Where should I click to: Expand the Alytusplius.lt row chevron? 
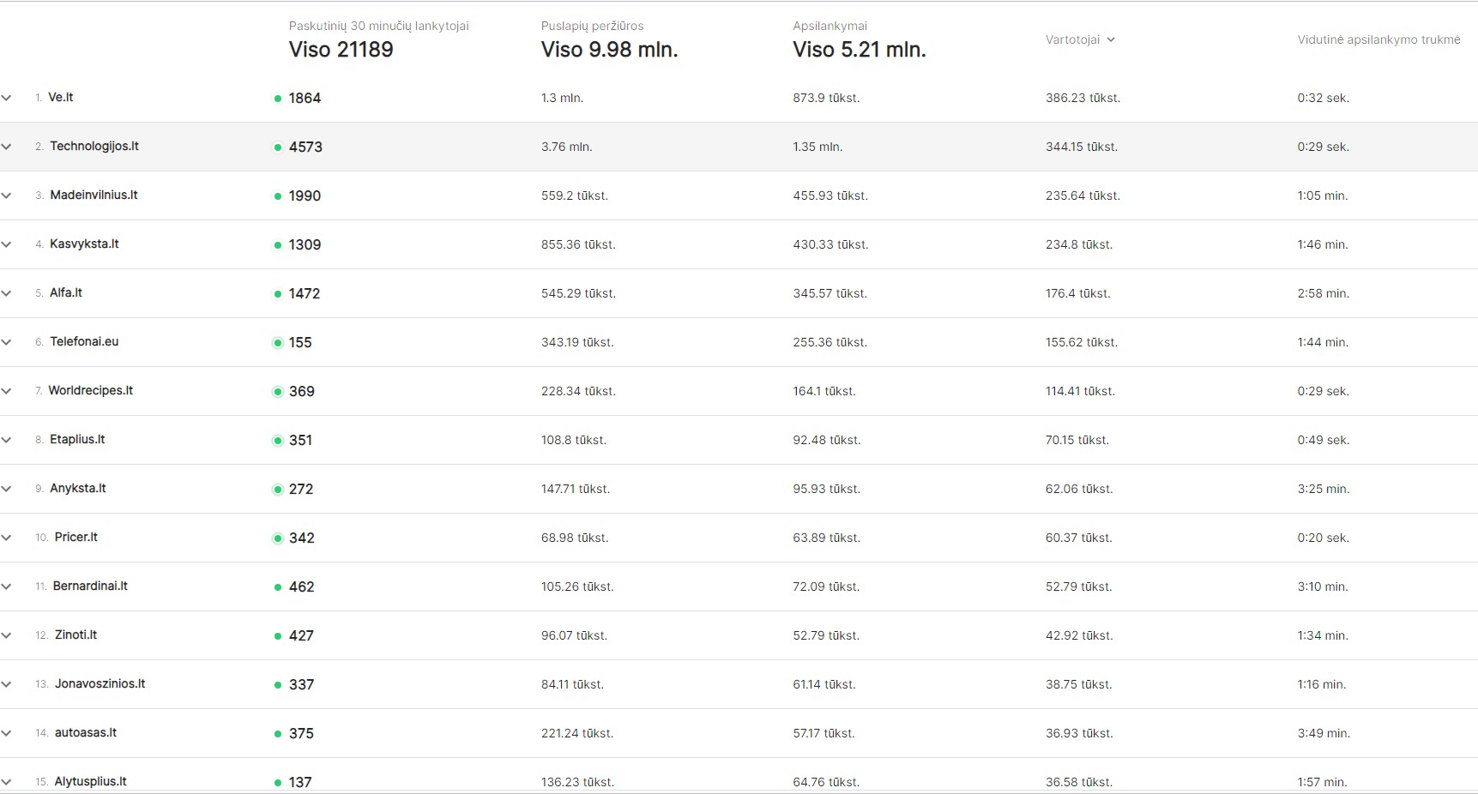click(x=6, y=782)
